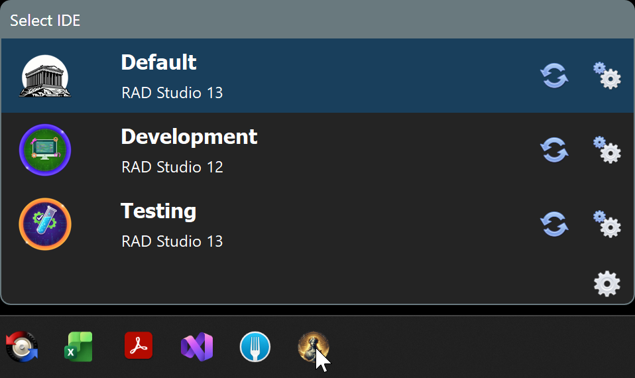Screen dimensions: 635x378
Task: Select the Development IDE name
Action: (x=189, y=137)
